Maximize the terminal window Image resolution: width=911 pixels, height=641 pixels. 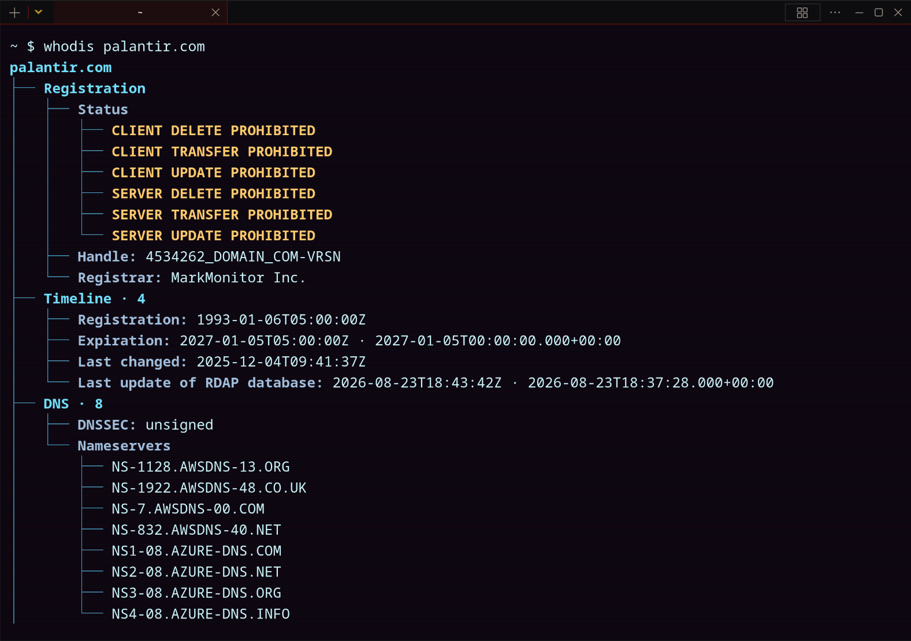[x=879, y=12]
